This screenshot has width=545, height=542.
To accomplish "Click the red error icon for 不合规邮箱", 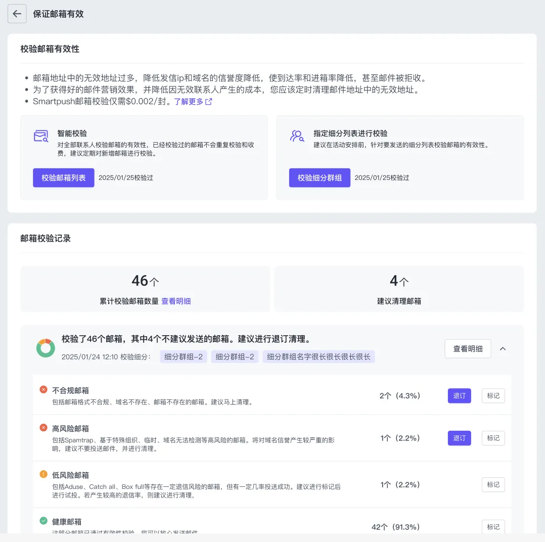I will click(x=43, y=390).
